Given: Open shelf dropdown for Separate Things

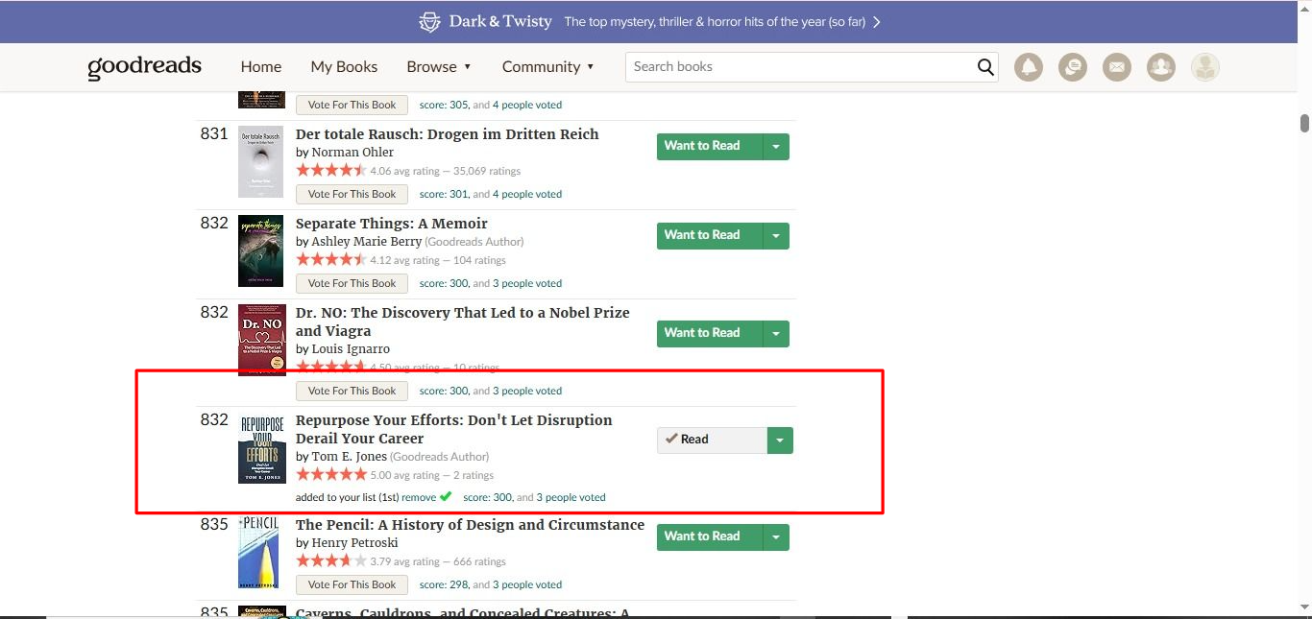Looking at the screenshot, I should point(776,236).
